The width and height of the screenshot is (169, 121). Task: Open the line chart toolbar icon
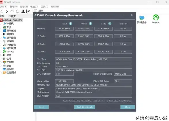point(28,11)
